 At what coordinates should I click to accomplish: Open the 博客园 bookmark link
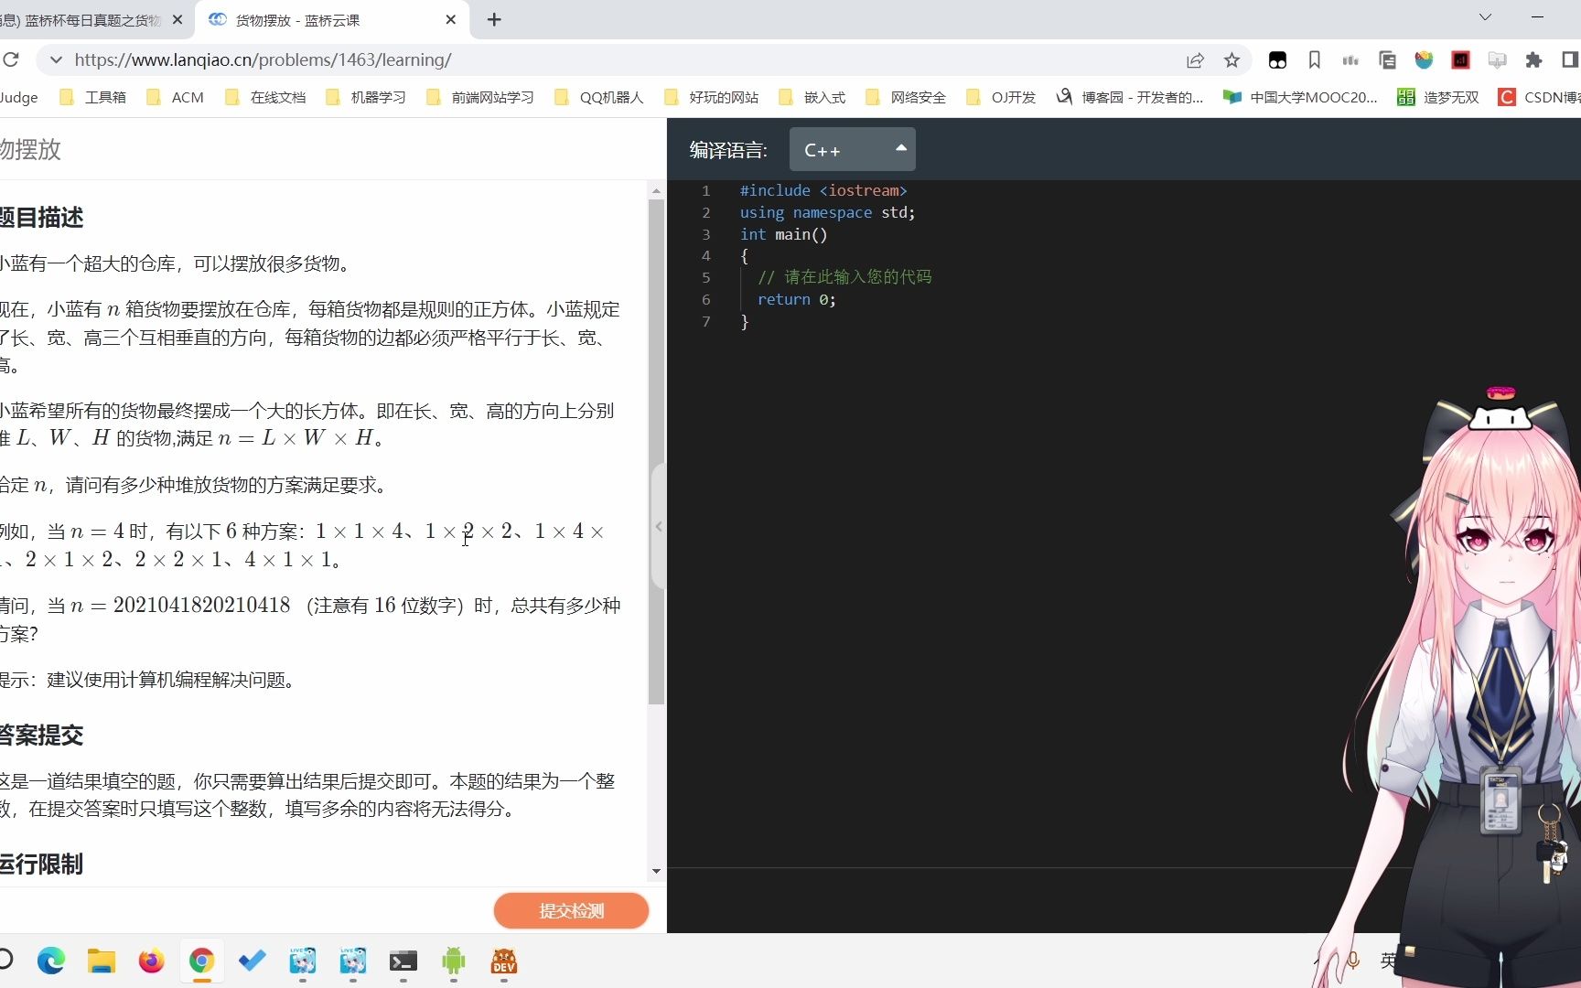point(1130,97)
